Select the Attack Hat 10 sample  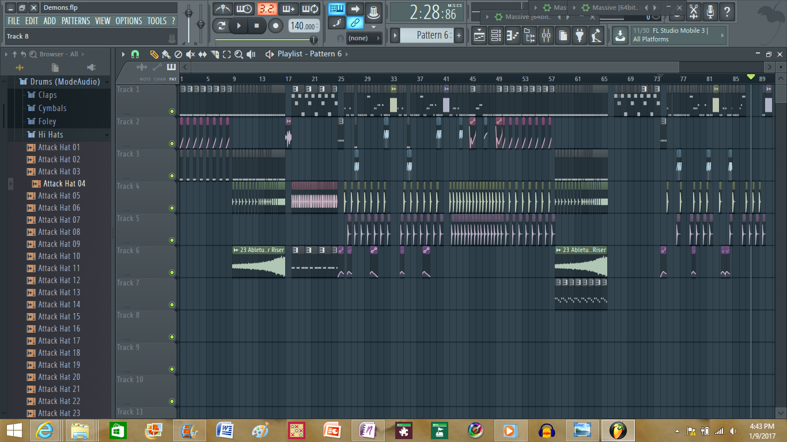(59, 256)
